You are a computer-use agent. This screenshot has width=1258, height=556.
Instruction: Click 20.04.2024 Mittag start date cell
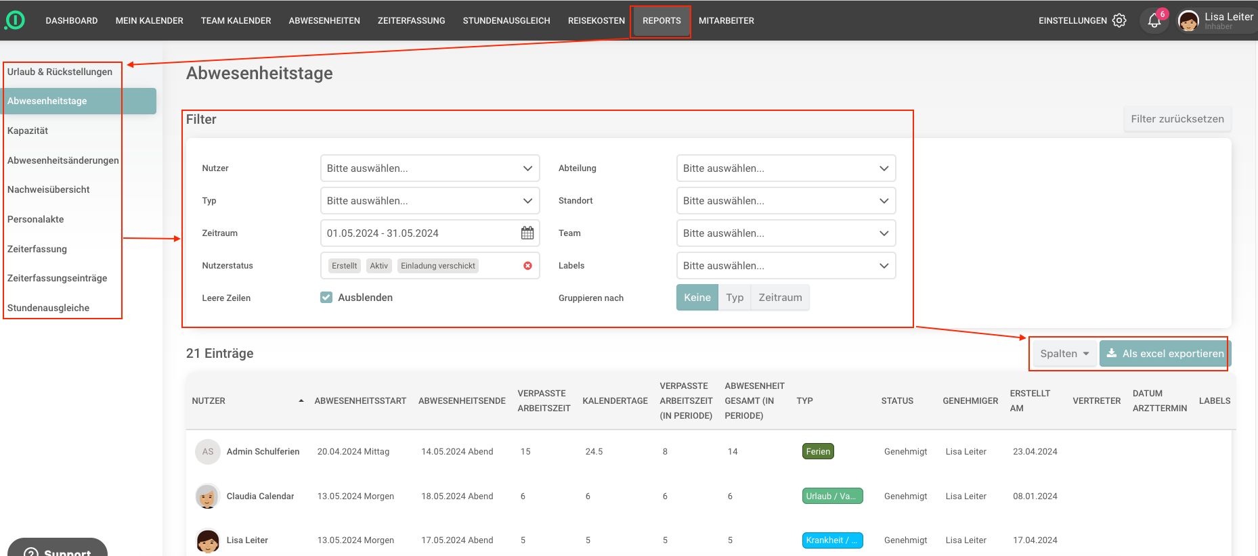[353, 452]
